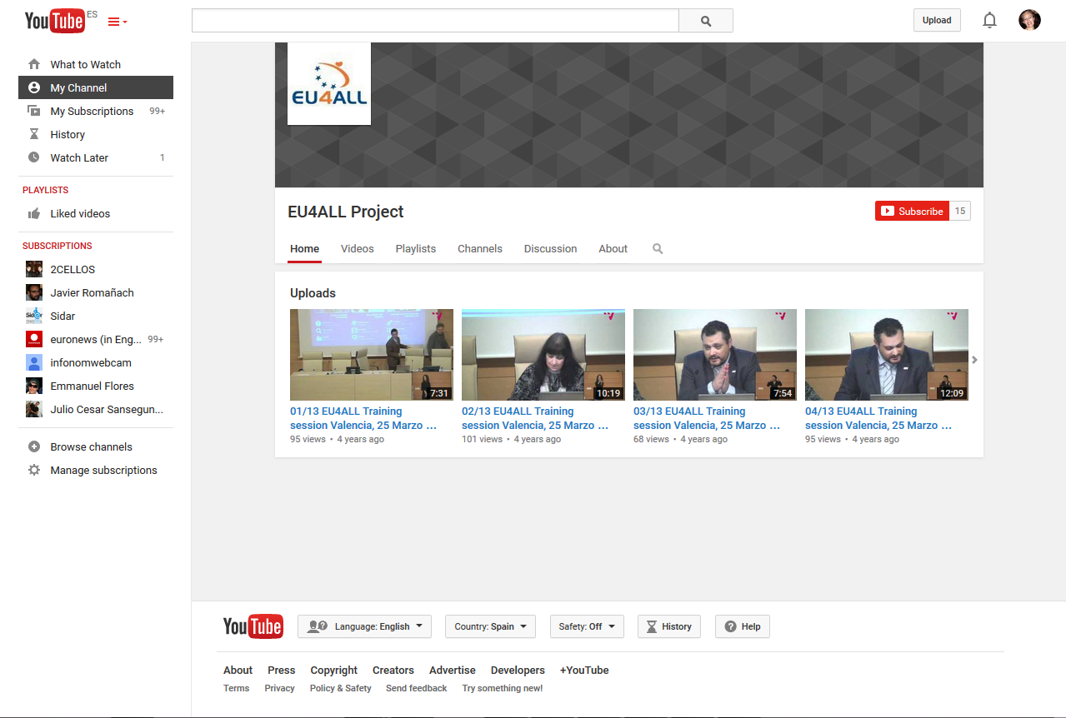This screenshot has height=718, width=1066.
Task: Switch to the About tab
Action: point(613,248)
